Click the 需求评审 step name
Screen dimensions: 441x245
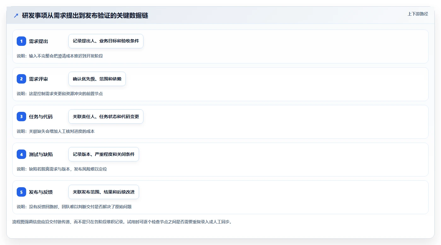coord(38,79)
